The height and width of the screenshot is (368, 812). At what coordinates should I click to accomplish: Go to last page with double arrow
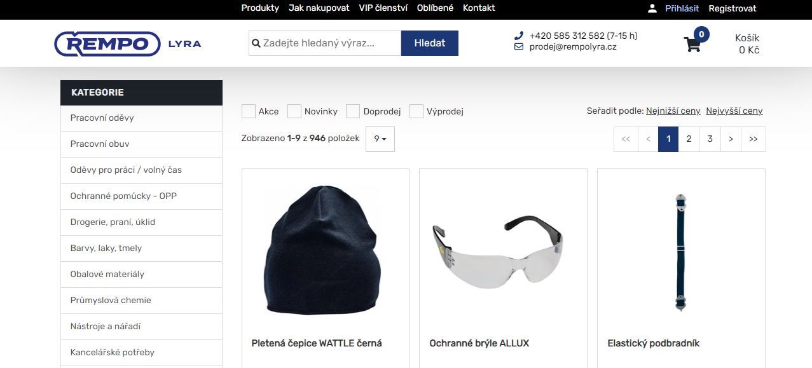pyautogui.click(x=754, y=139)
